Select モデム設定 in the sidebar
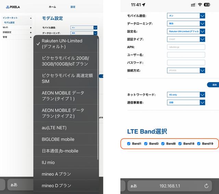The width and height of the screenshot is (219, 194). 9,23
